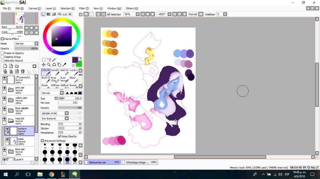Hide the Linework1 layer

pyautogui.click(x=4, y=78)
